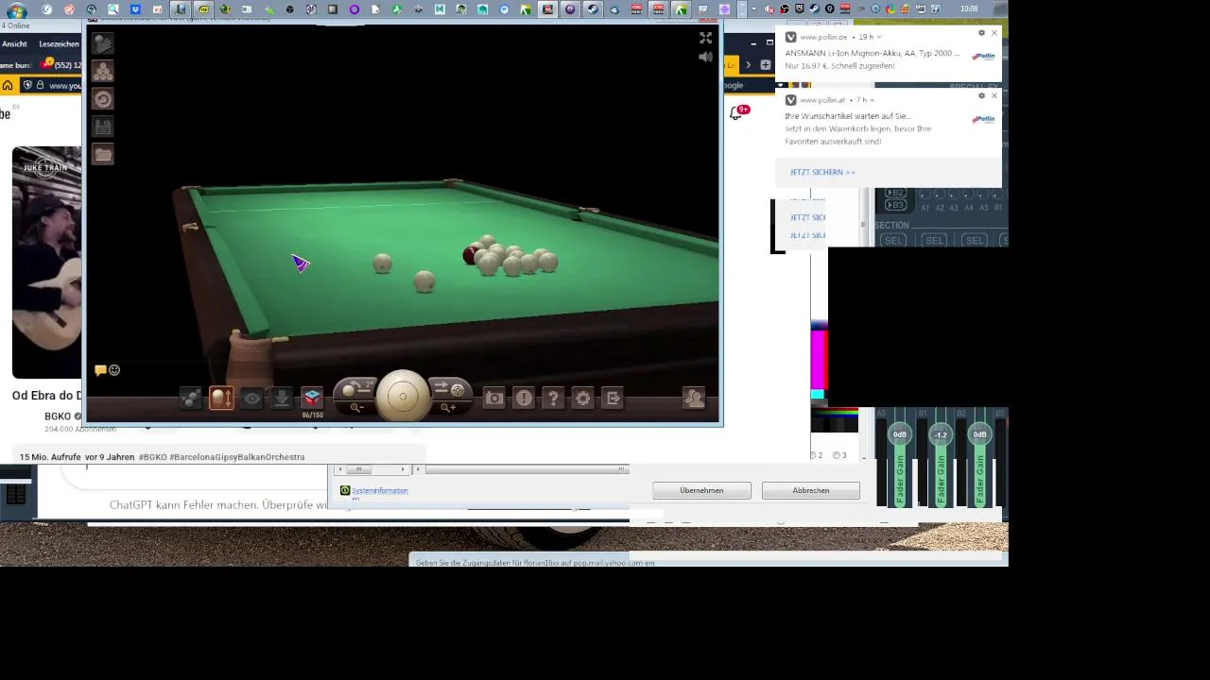This screenshot has height=680, width=1210.
Task: Click the #BarcelonaGipsyBalkanOrchestra hashtag
Action: pos(237,457)
